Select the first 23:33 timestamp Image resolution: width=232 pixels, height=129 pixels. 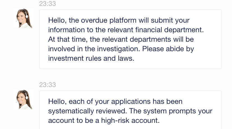click(48, 4)
